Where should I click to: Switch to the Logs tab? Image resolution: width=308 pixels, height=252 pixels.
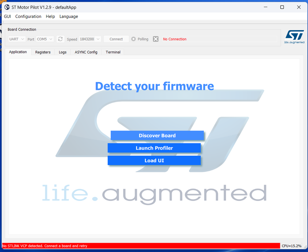click(x=63, y=52)
